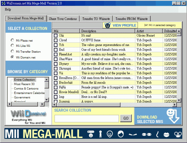Image resolution: width=187 pixels, height=143 pixels.
Task: Click the glasses and mustache icon in banner
Action: point(178,135)
